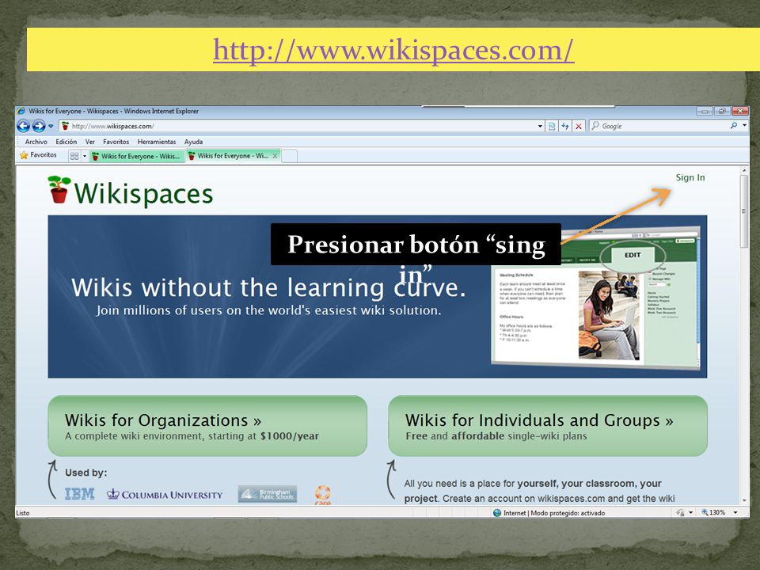Click the Internet Explorer window title icon
The width and height of the screenshot is (760, 570).
[x=22, y=111]
